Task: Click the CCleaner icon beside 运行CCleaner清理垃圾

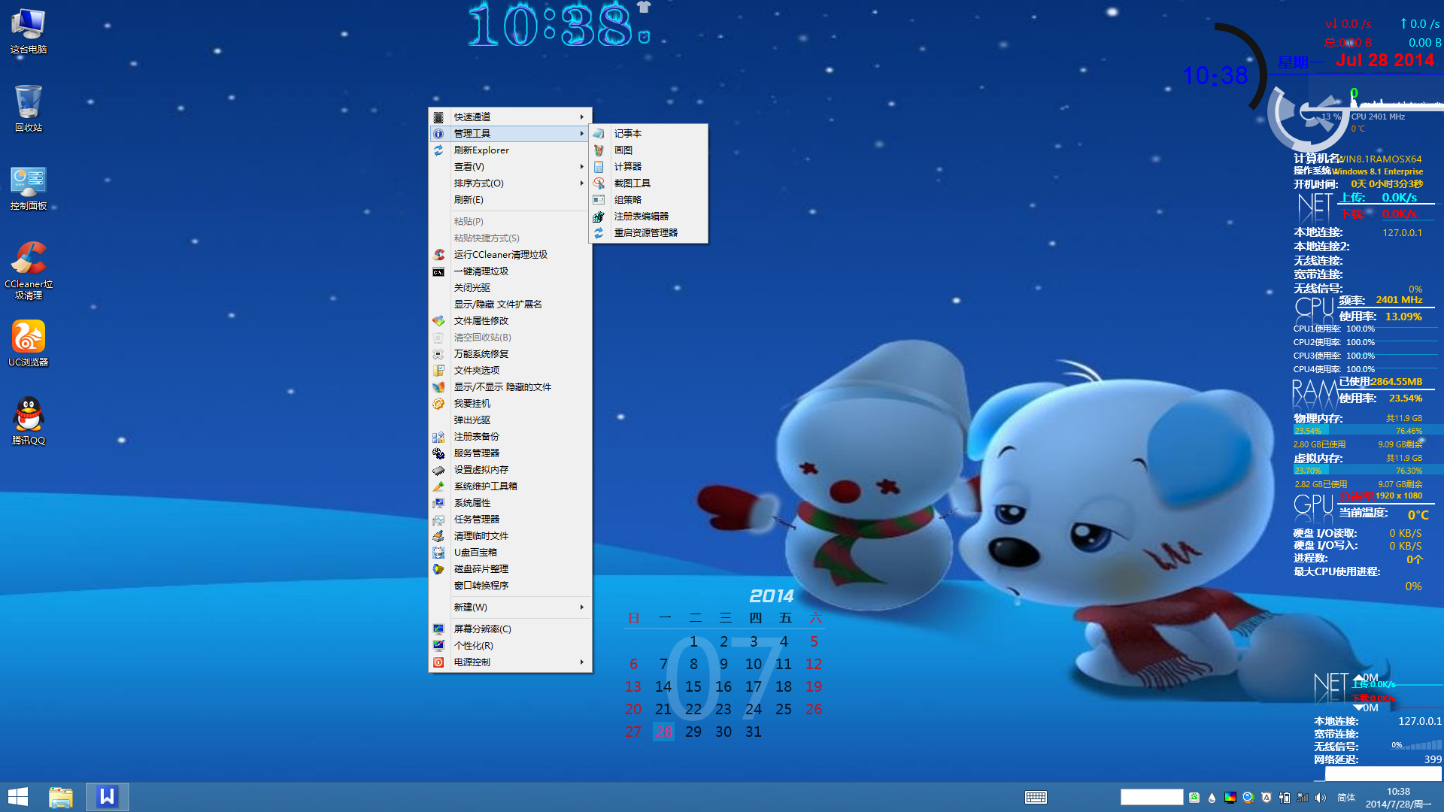Action: coord(438,255)
